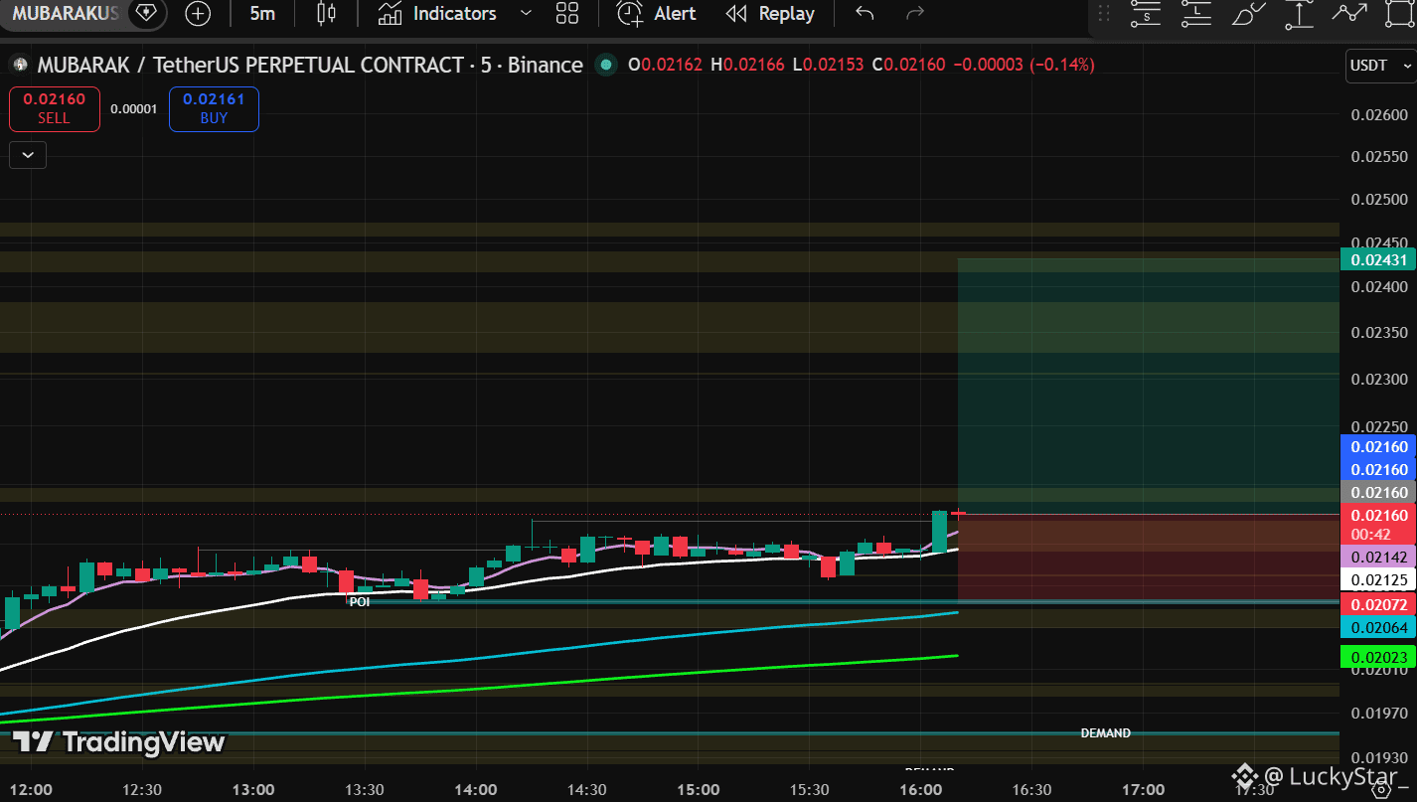This screenshot has height=802, width=1417.
Task: Click the white 0.02125 moving average label
Action: tap(1378, 580)
